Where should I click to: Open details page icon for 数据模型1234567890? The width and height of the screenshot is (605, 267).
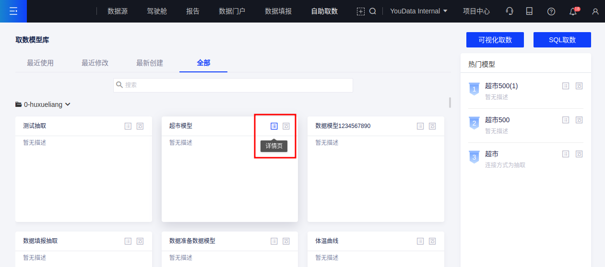420,126
